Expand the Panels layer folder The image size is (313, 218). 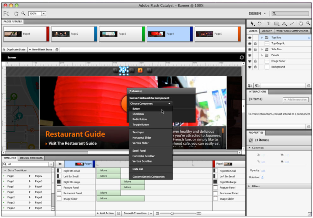[262, 55]
